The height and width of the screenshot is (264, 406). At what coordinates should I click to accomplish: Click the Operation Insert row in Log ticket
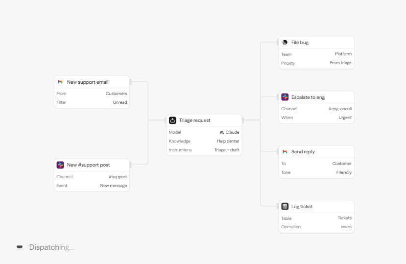(x=316, y=227)
